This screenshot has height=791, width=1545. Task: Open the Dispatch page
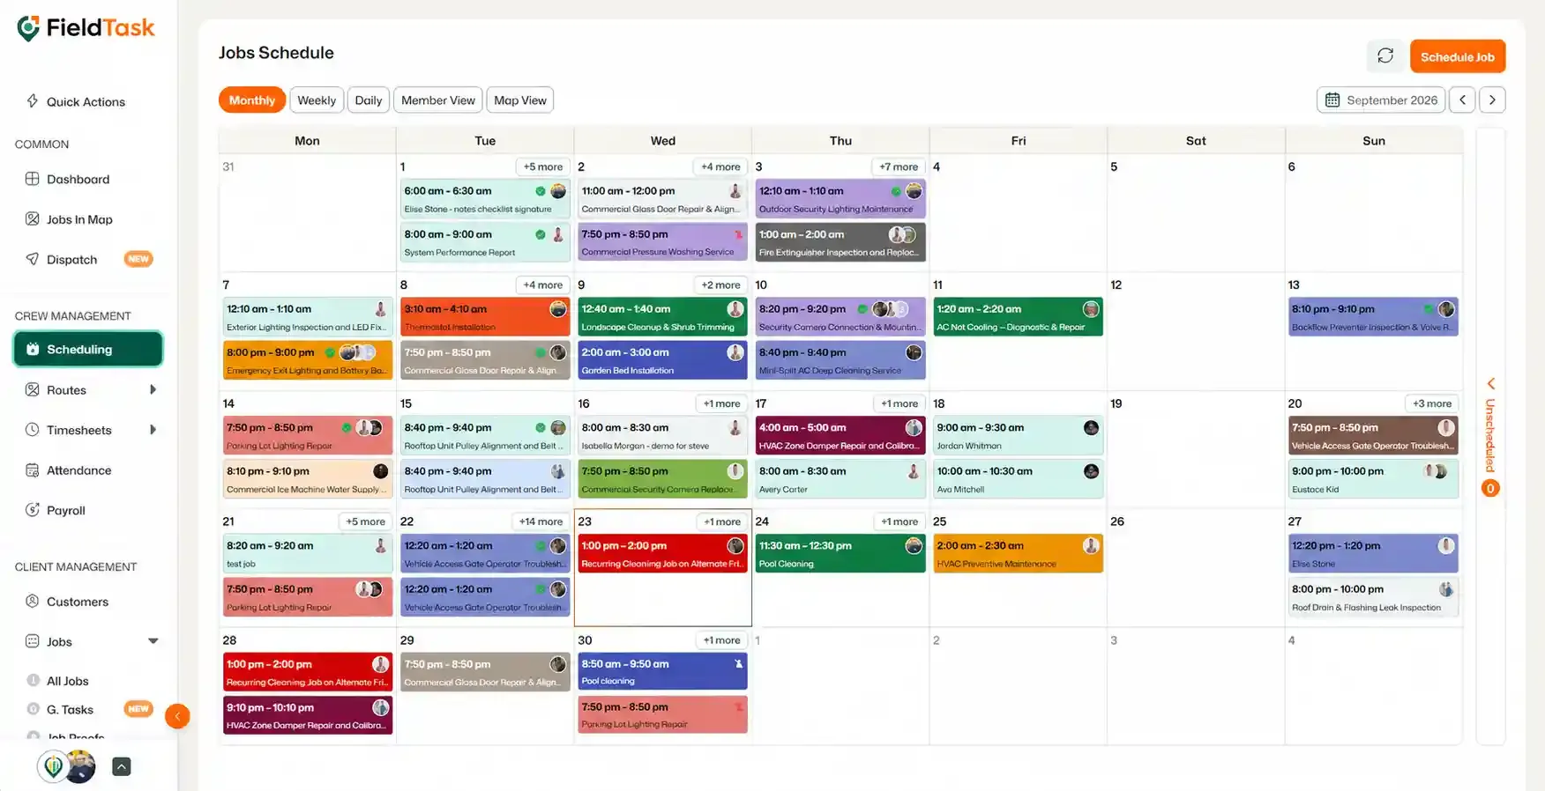pyautogui.click(x=71, y=259)
